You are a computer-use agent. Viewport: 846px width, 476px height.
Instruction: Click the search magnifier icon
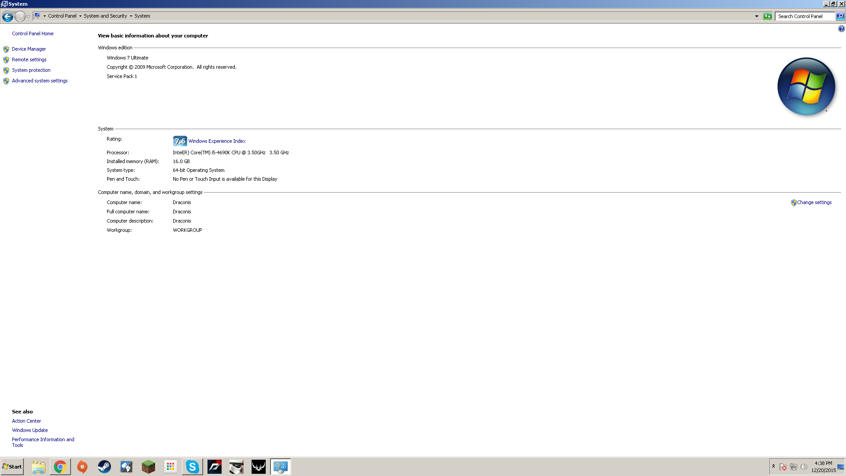[840, 16]
